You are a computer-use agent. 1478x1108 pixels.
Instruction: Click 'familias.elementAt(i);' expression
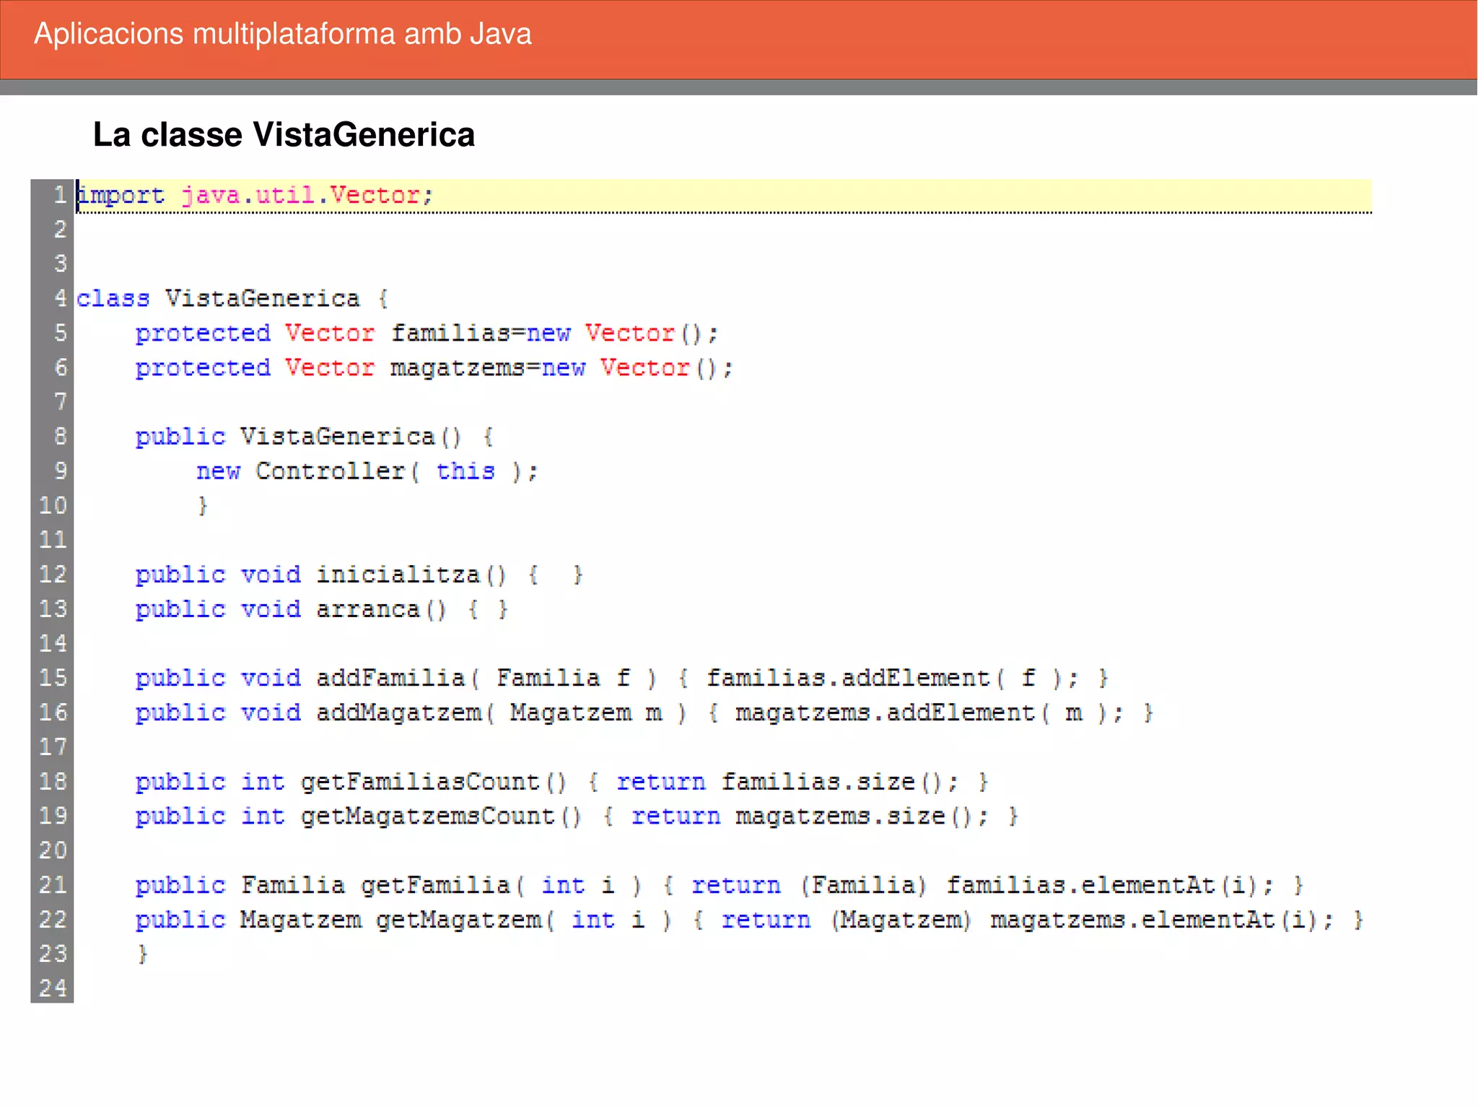click(1110, 886)
